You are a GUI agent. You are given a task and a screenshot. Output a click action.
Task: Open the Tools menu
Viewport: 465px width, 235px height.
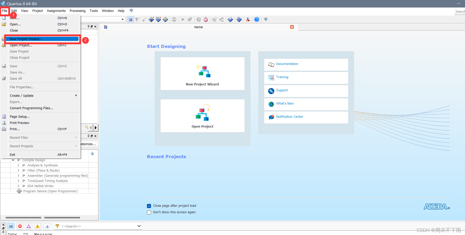[x=94, y=11]
